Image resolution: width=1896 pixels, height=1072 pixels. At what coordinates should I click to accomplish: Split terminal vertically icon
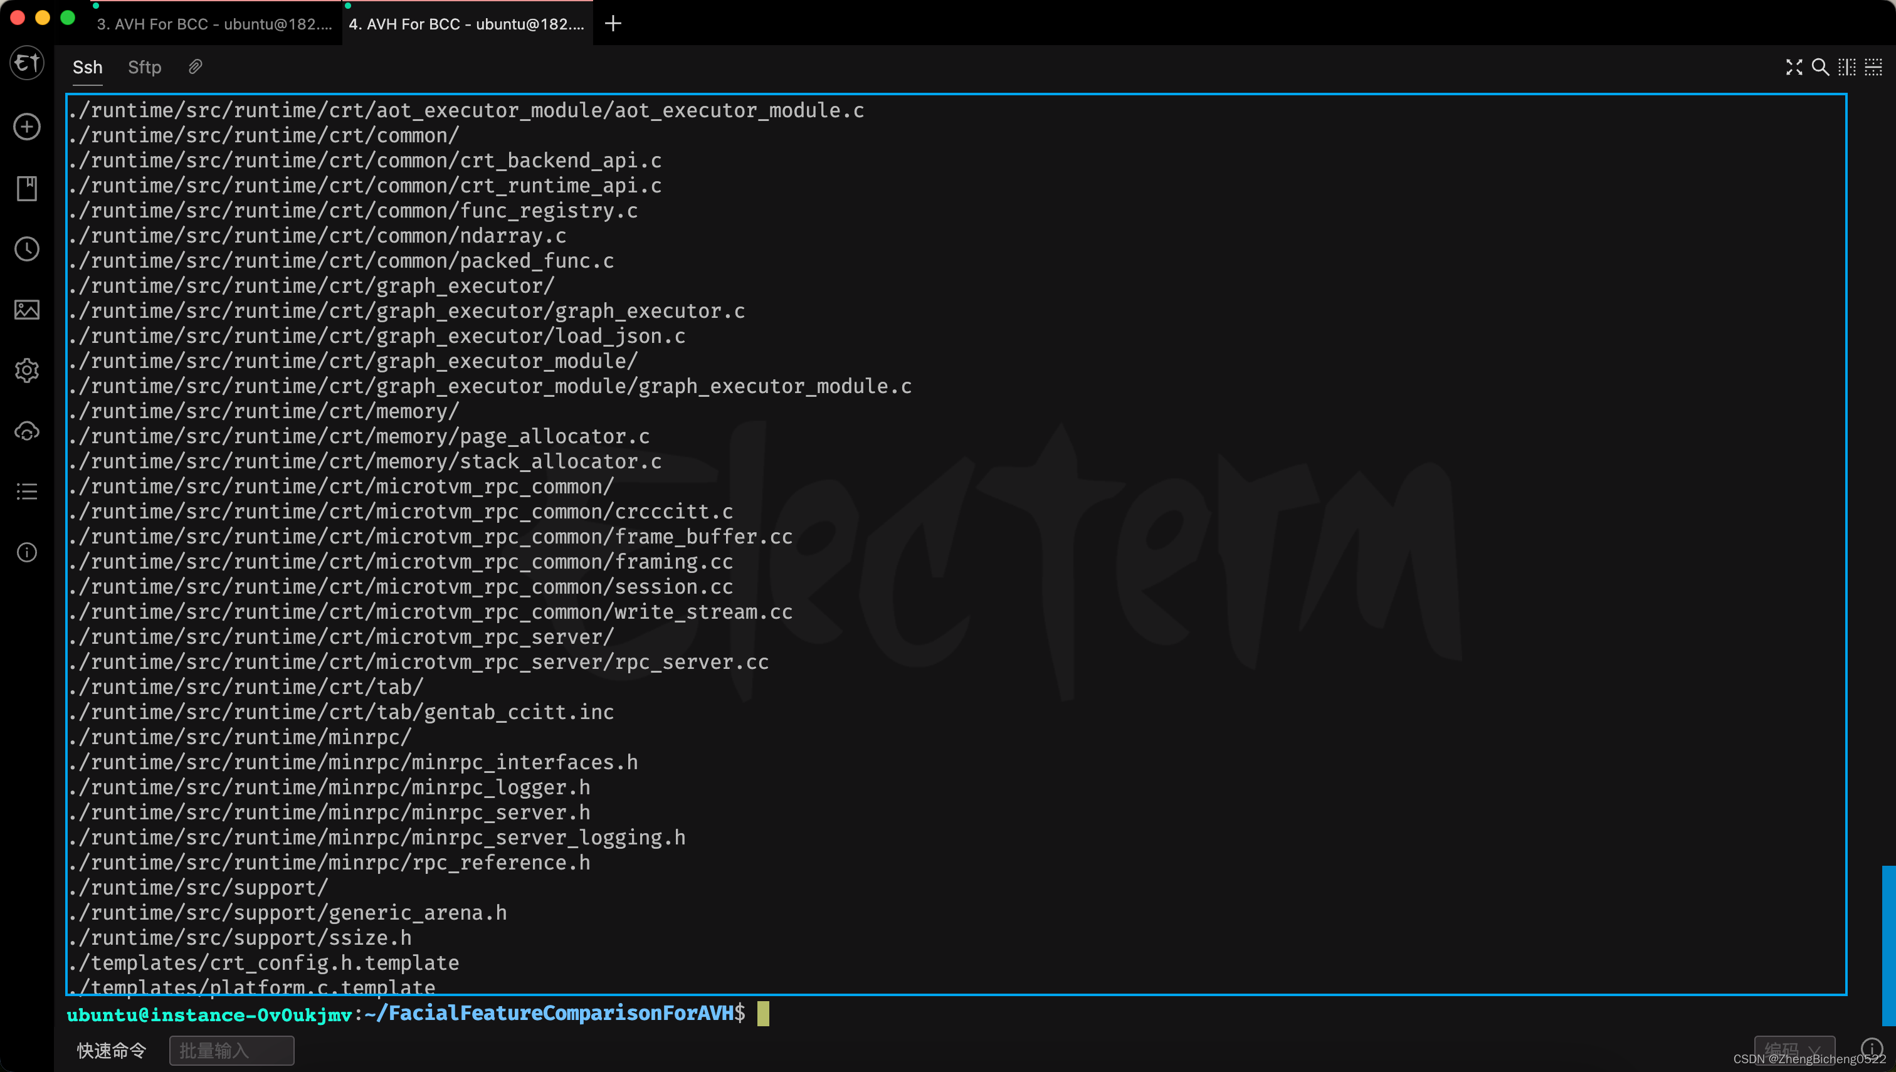1846,67
